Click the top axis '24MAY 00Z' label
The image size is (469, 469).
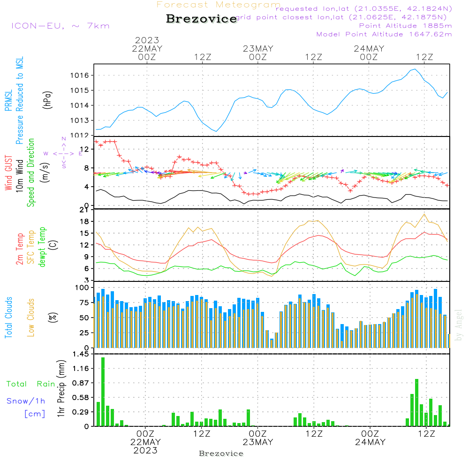pyautogui.click(x=369, y=53)
